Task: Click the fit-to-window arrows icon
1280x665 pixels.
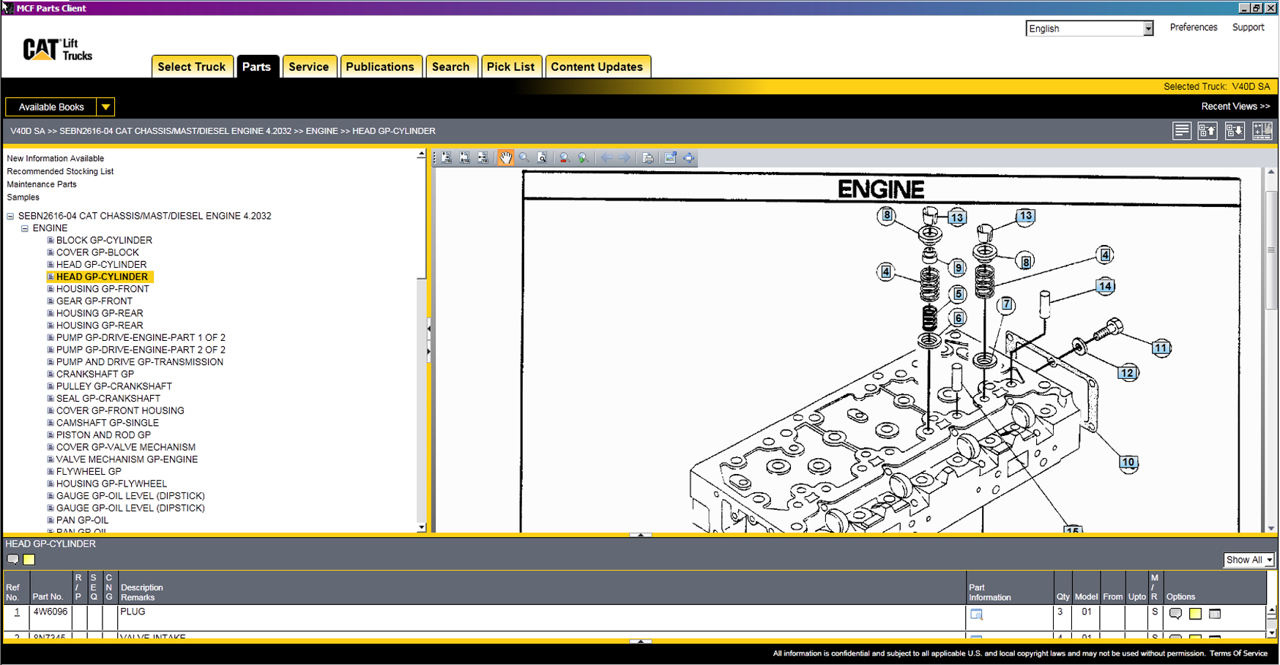Action: point(688,158)
